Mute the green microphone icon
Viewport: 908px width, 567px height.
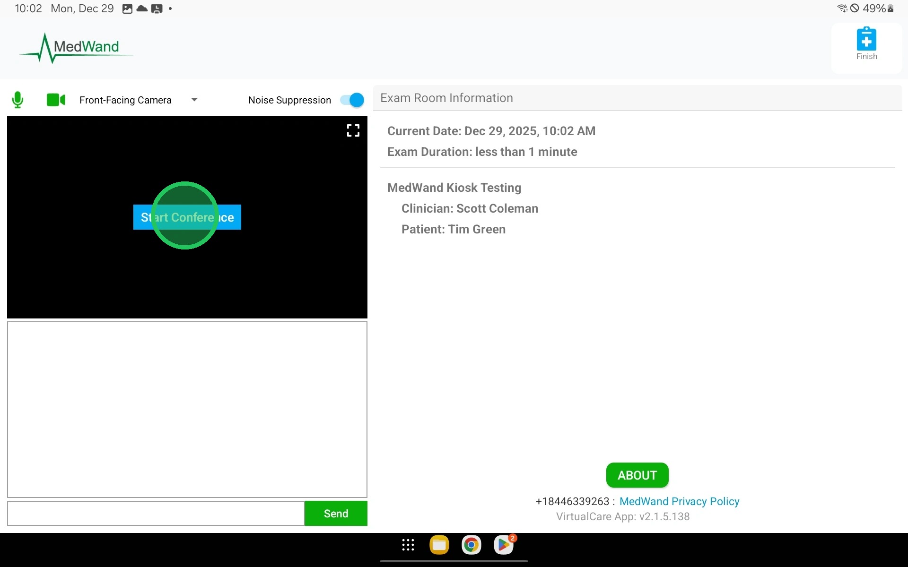pos(17,100)
